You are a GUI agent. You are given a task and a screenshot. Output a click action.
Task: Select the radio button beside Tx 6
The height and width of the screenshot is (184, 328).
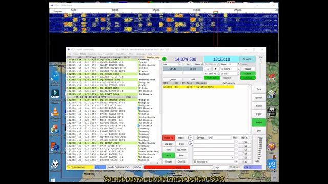tap(236, 162)
